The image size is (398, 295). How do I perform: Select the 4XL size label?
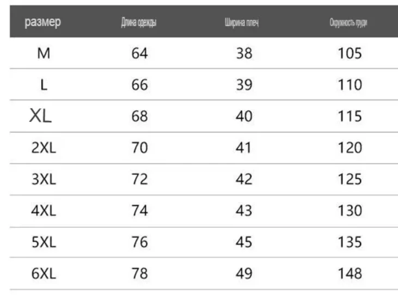pyautogui.click(x=44, y=211)
